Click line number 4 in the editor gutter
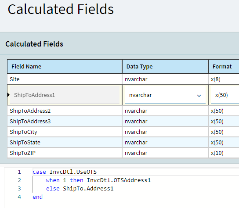239x208 pixels. pos(19,197)
